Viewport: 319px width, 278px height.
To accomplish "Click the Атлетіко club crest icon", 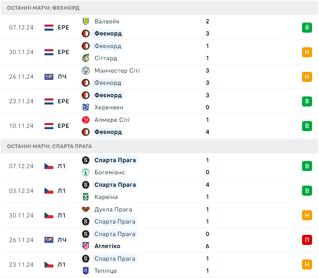I will [86, 246].
